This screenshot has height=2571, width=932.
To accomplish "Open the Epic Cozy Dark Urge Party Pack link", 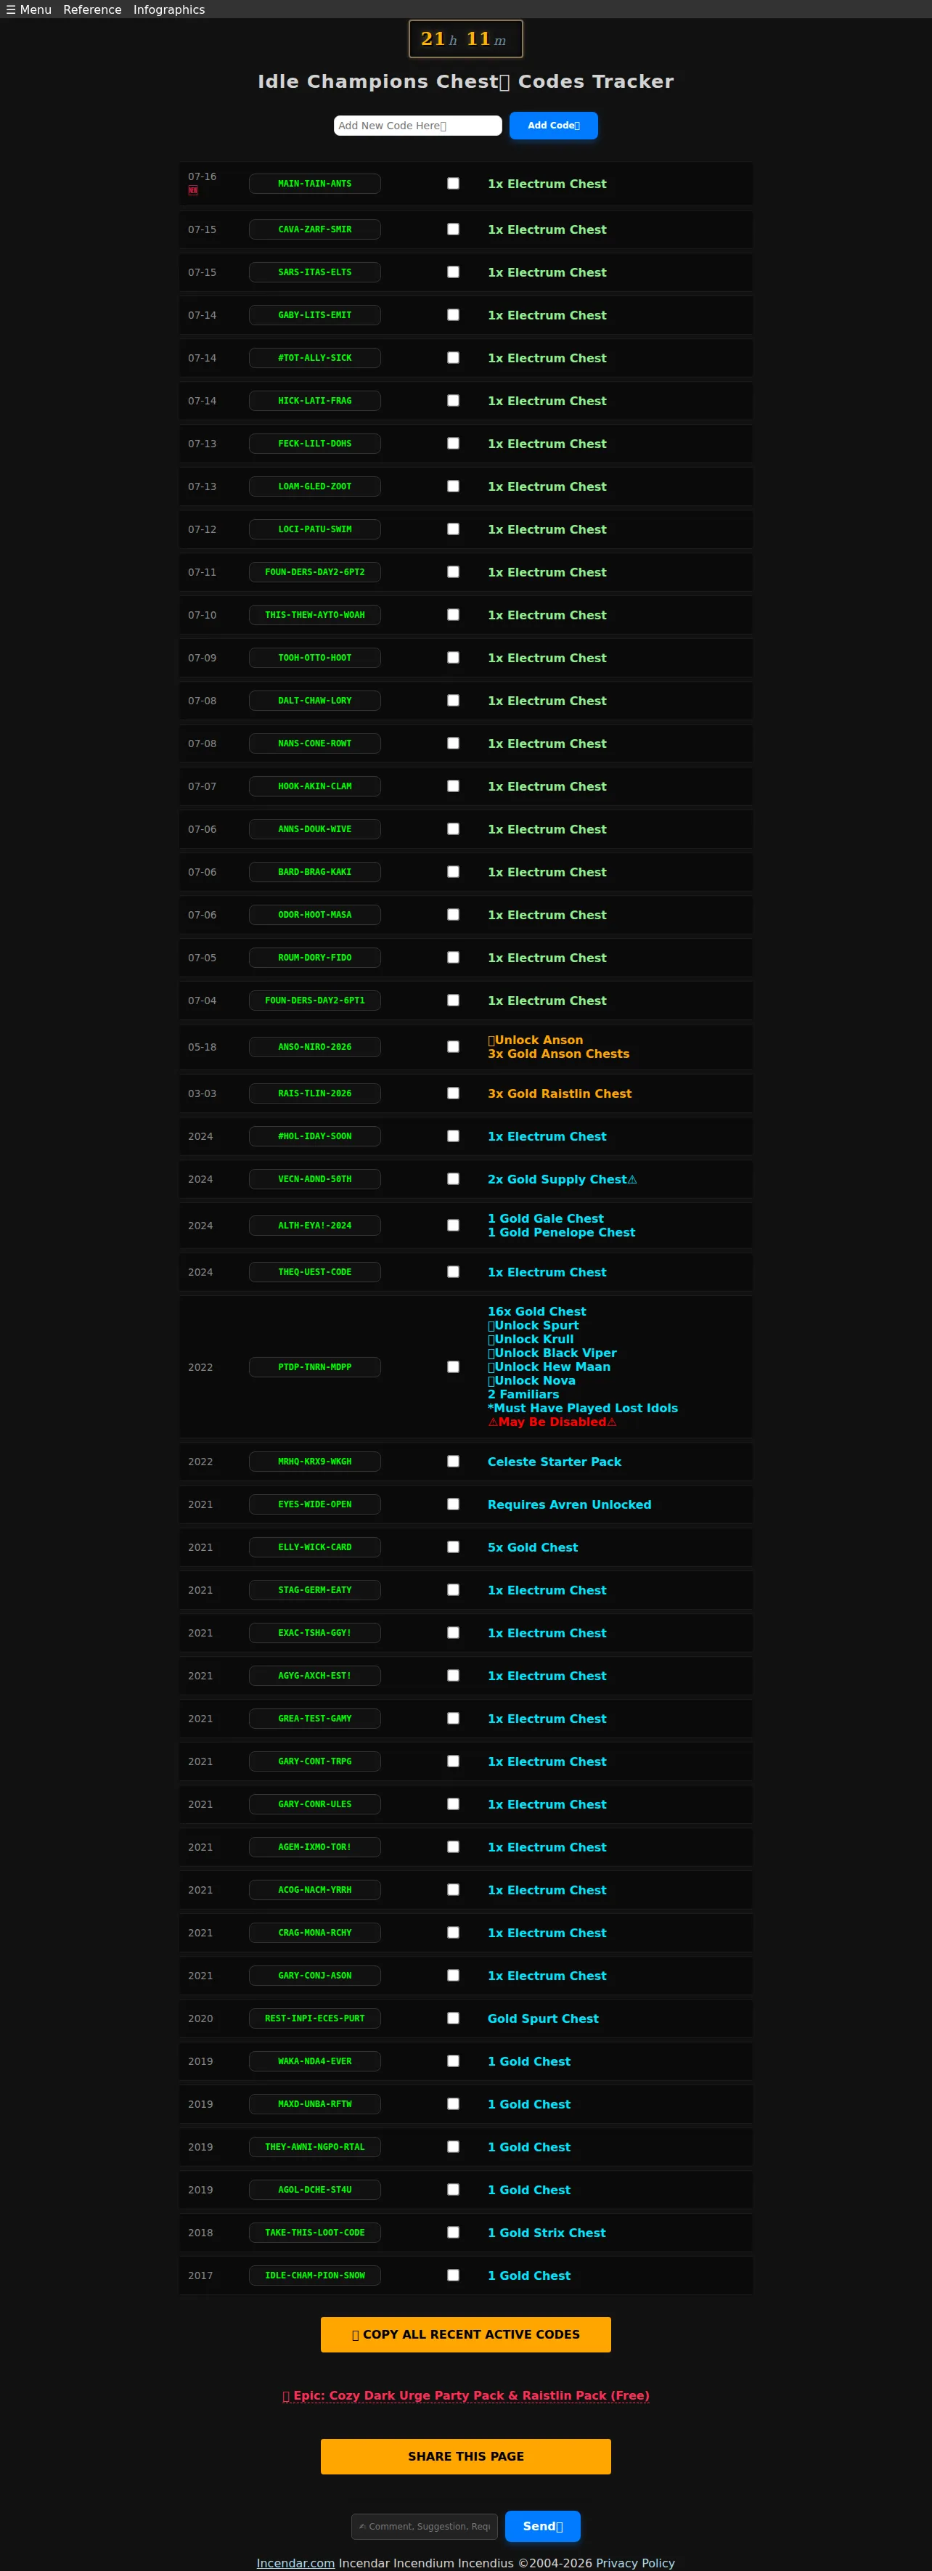I will (466, 2395).
